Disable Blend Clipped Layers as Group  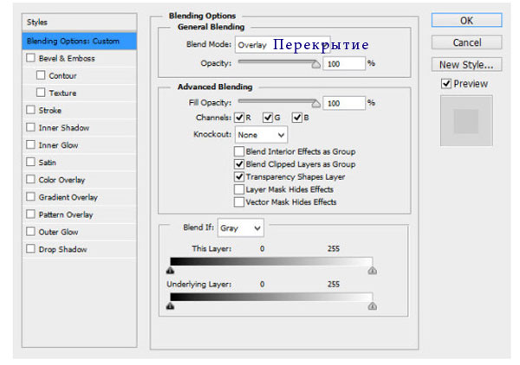[239, 163]
